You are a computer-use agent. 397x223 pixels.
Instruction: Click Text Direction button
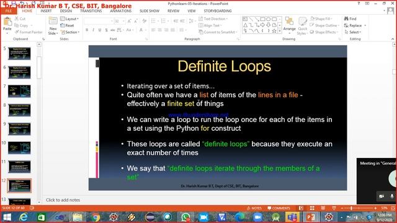(213, 19)
